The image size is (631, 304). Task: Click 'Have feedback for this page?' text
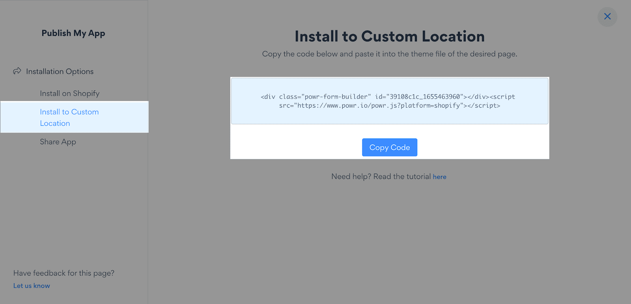point(64,273)
